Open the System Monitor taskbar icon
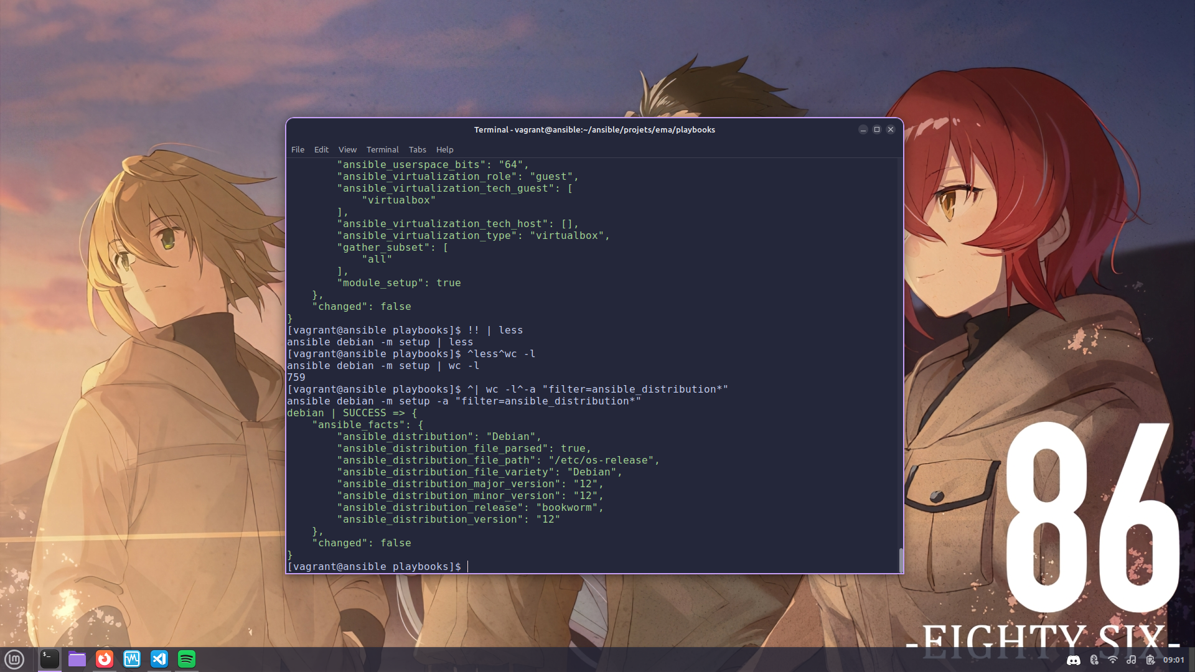The width and height of the screenshot is (1195, 672). point(132,659)
